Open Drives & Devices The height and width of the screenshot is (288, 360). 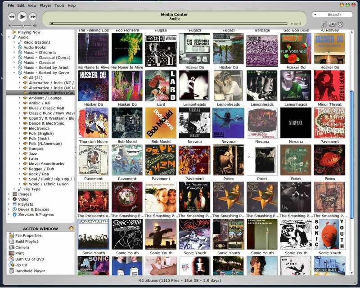pyautogui.click(x=33, y=209)
